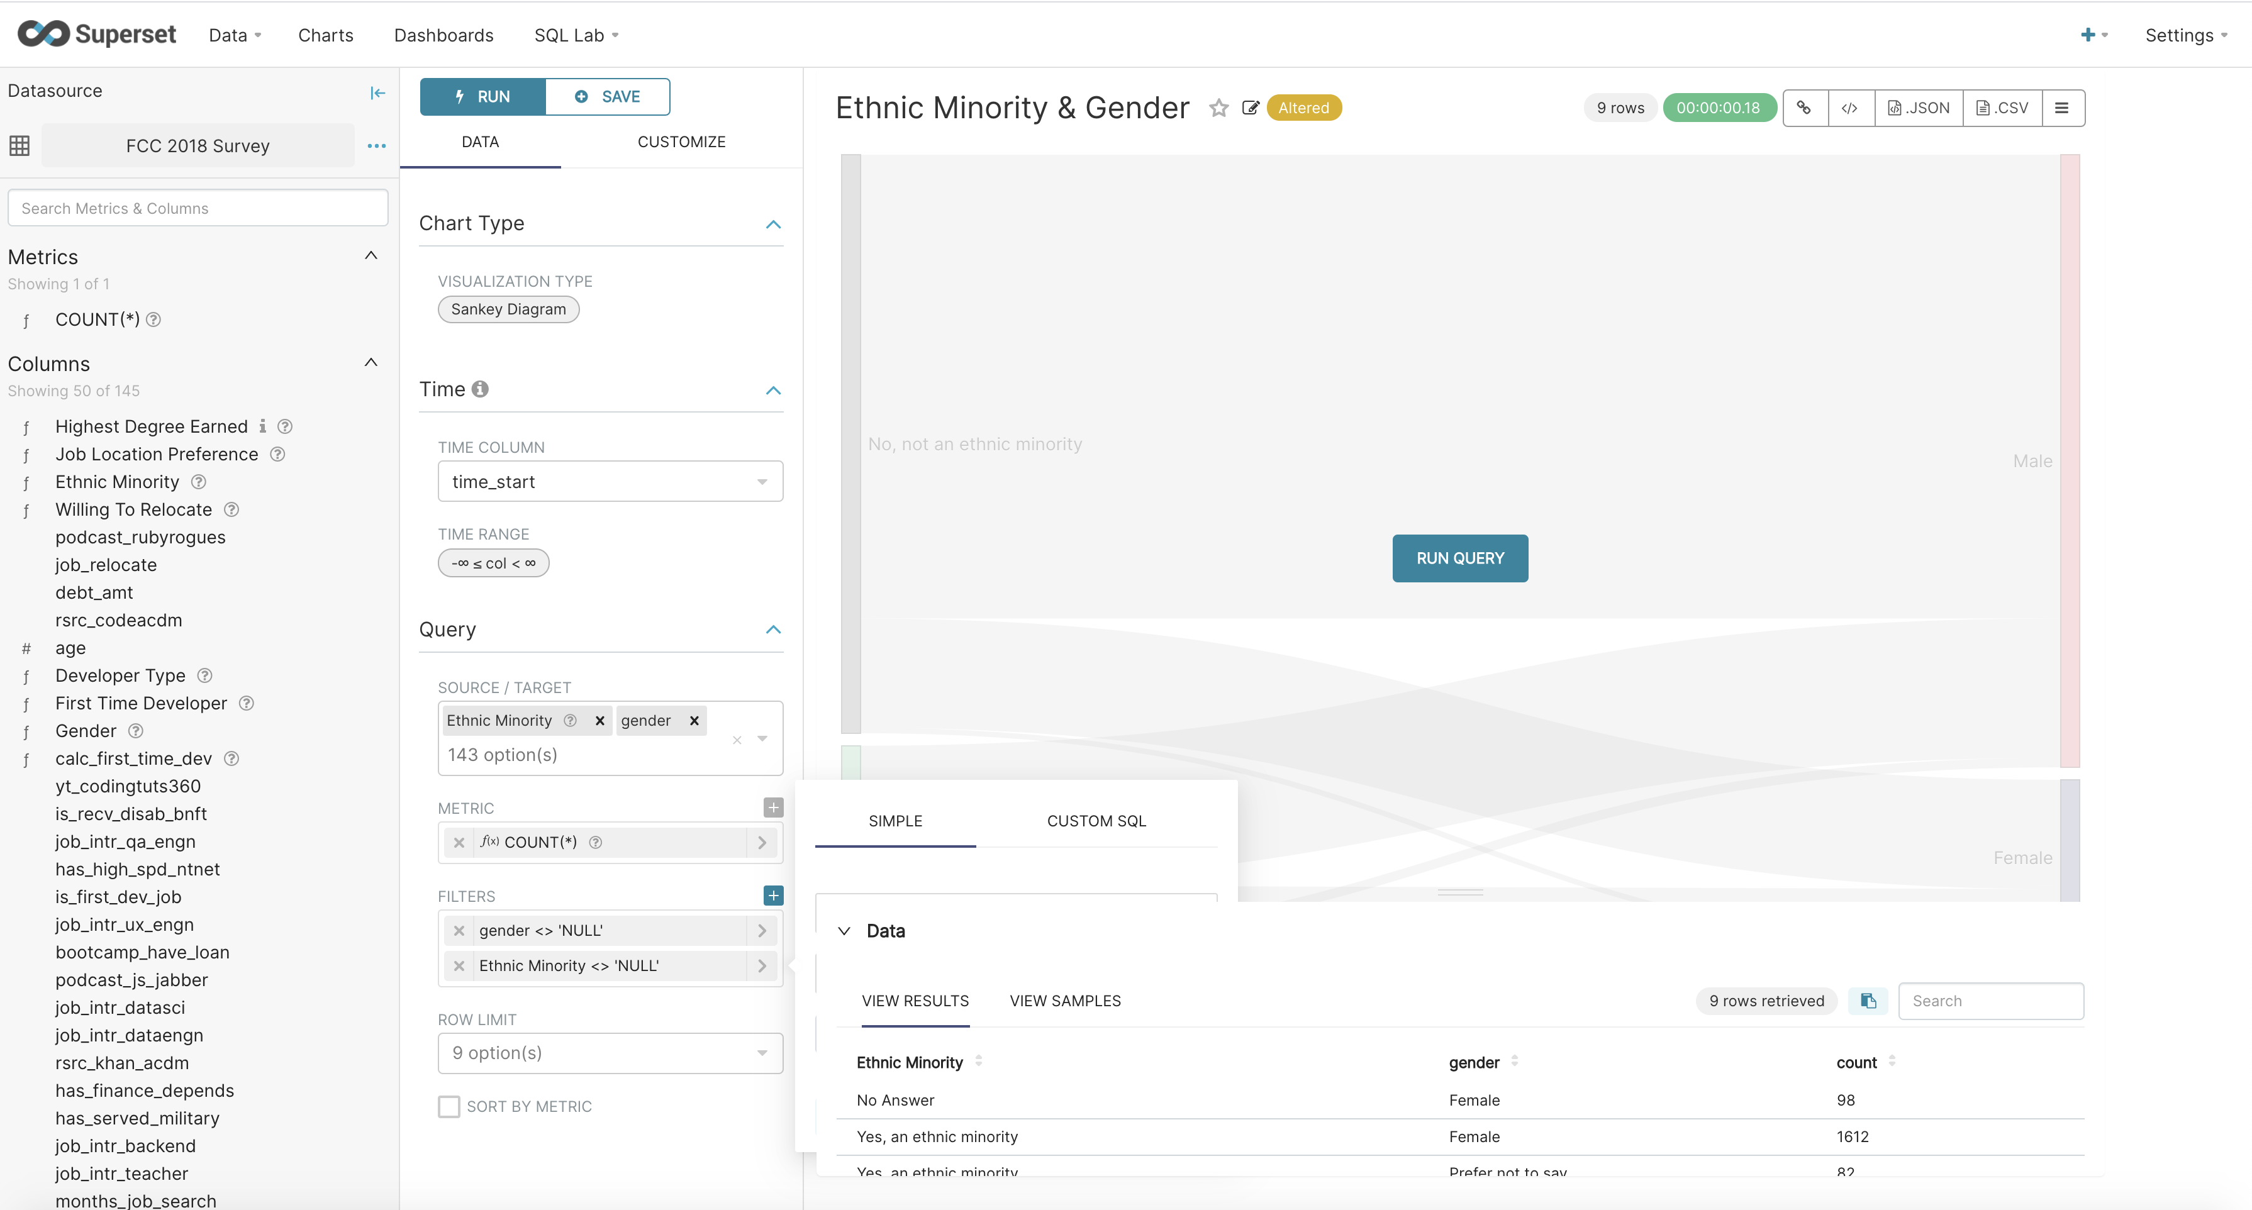Switch to the Customize tab
This screenshot has width=2252, height=1210.
pyautogui.click(x=681, y=142)
